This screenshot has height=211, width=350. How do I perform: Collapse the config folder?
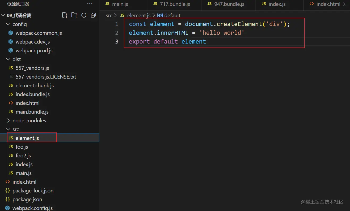tap(8, 24)
